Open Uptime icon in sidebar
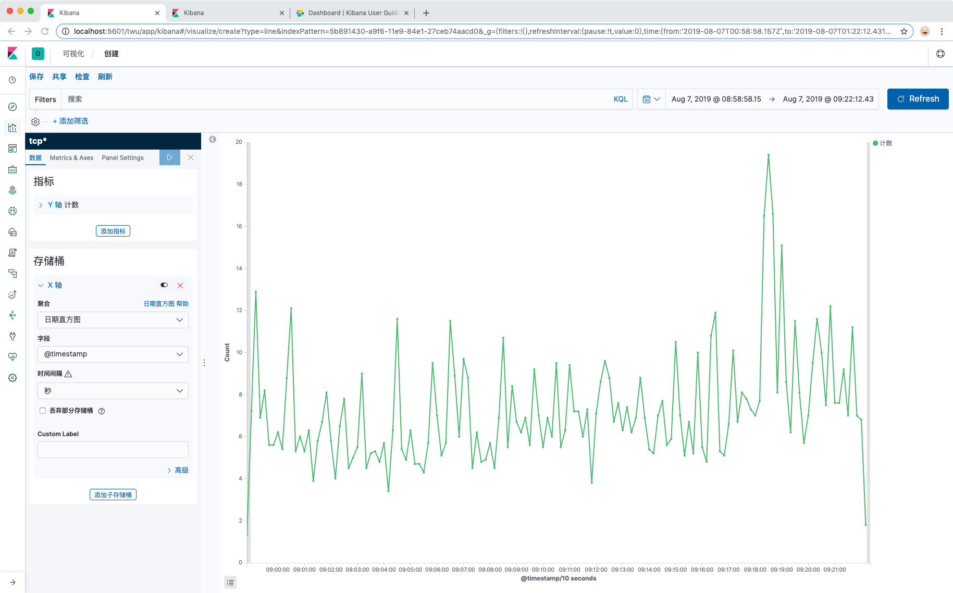Screen dimensions: 953x593 [x=13, y=294]
